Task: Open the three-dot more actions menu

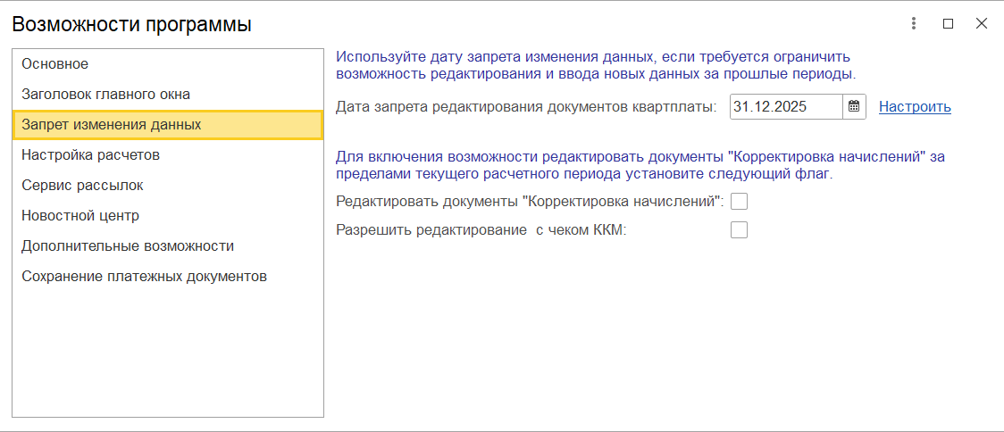Action: pyautogui.click(x=914, y=24)
